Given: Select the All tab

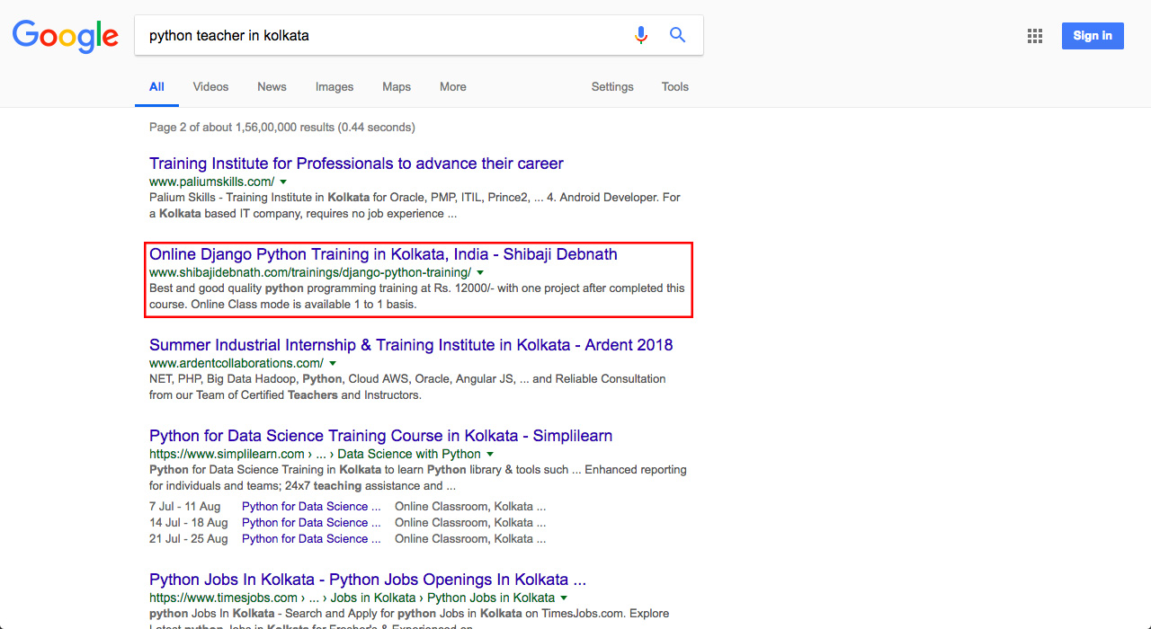Looking at the screenshot, I should click(x=156, y=87).
